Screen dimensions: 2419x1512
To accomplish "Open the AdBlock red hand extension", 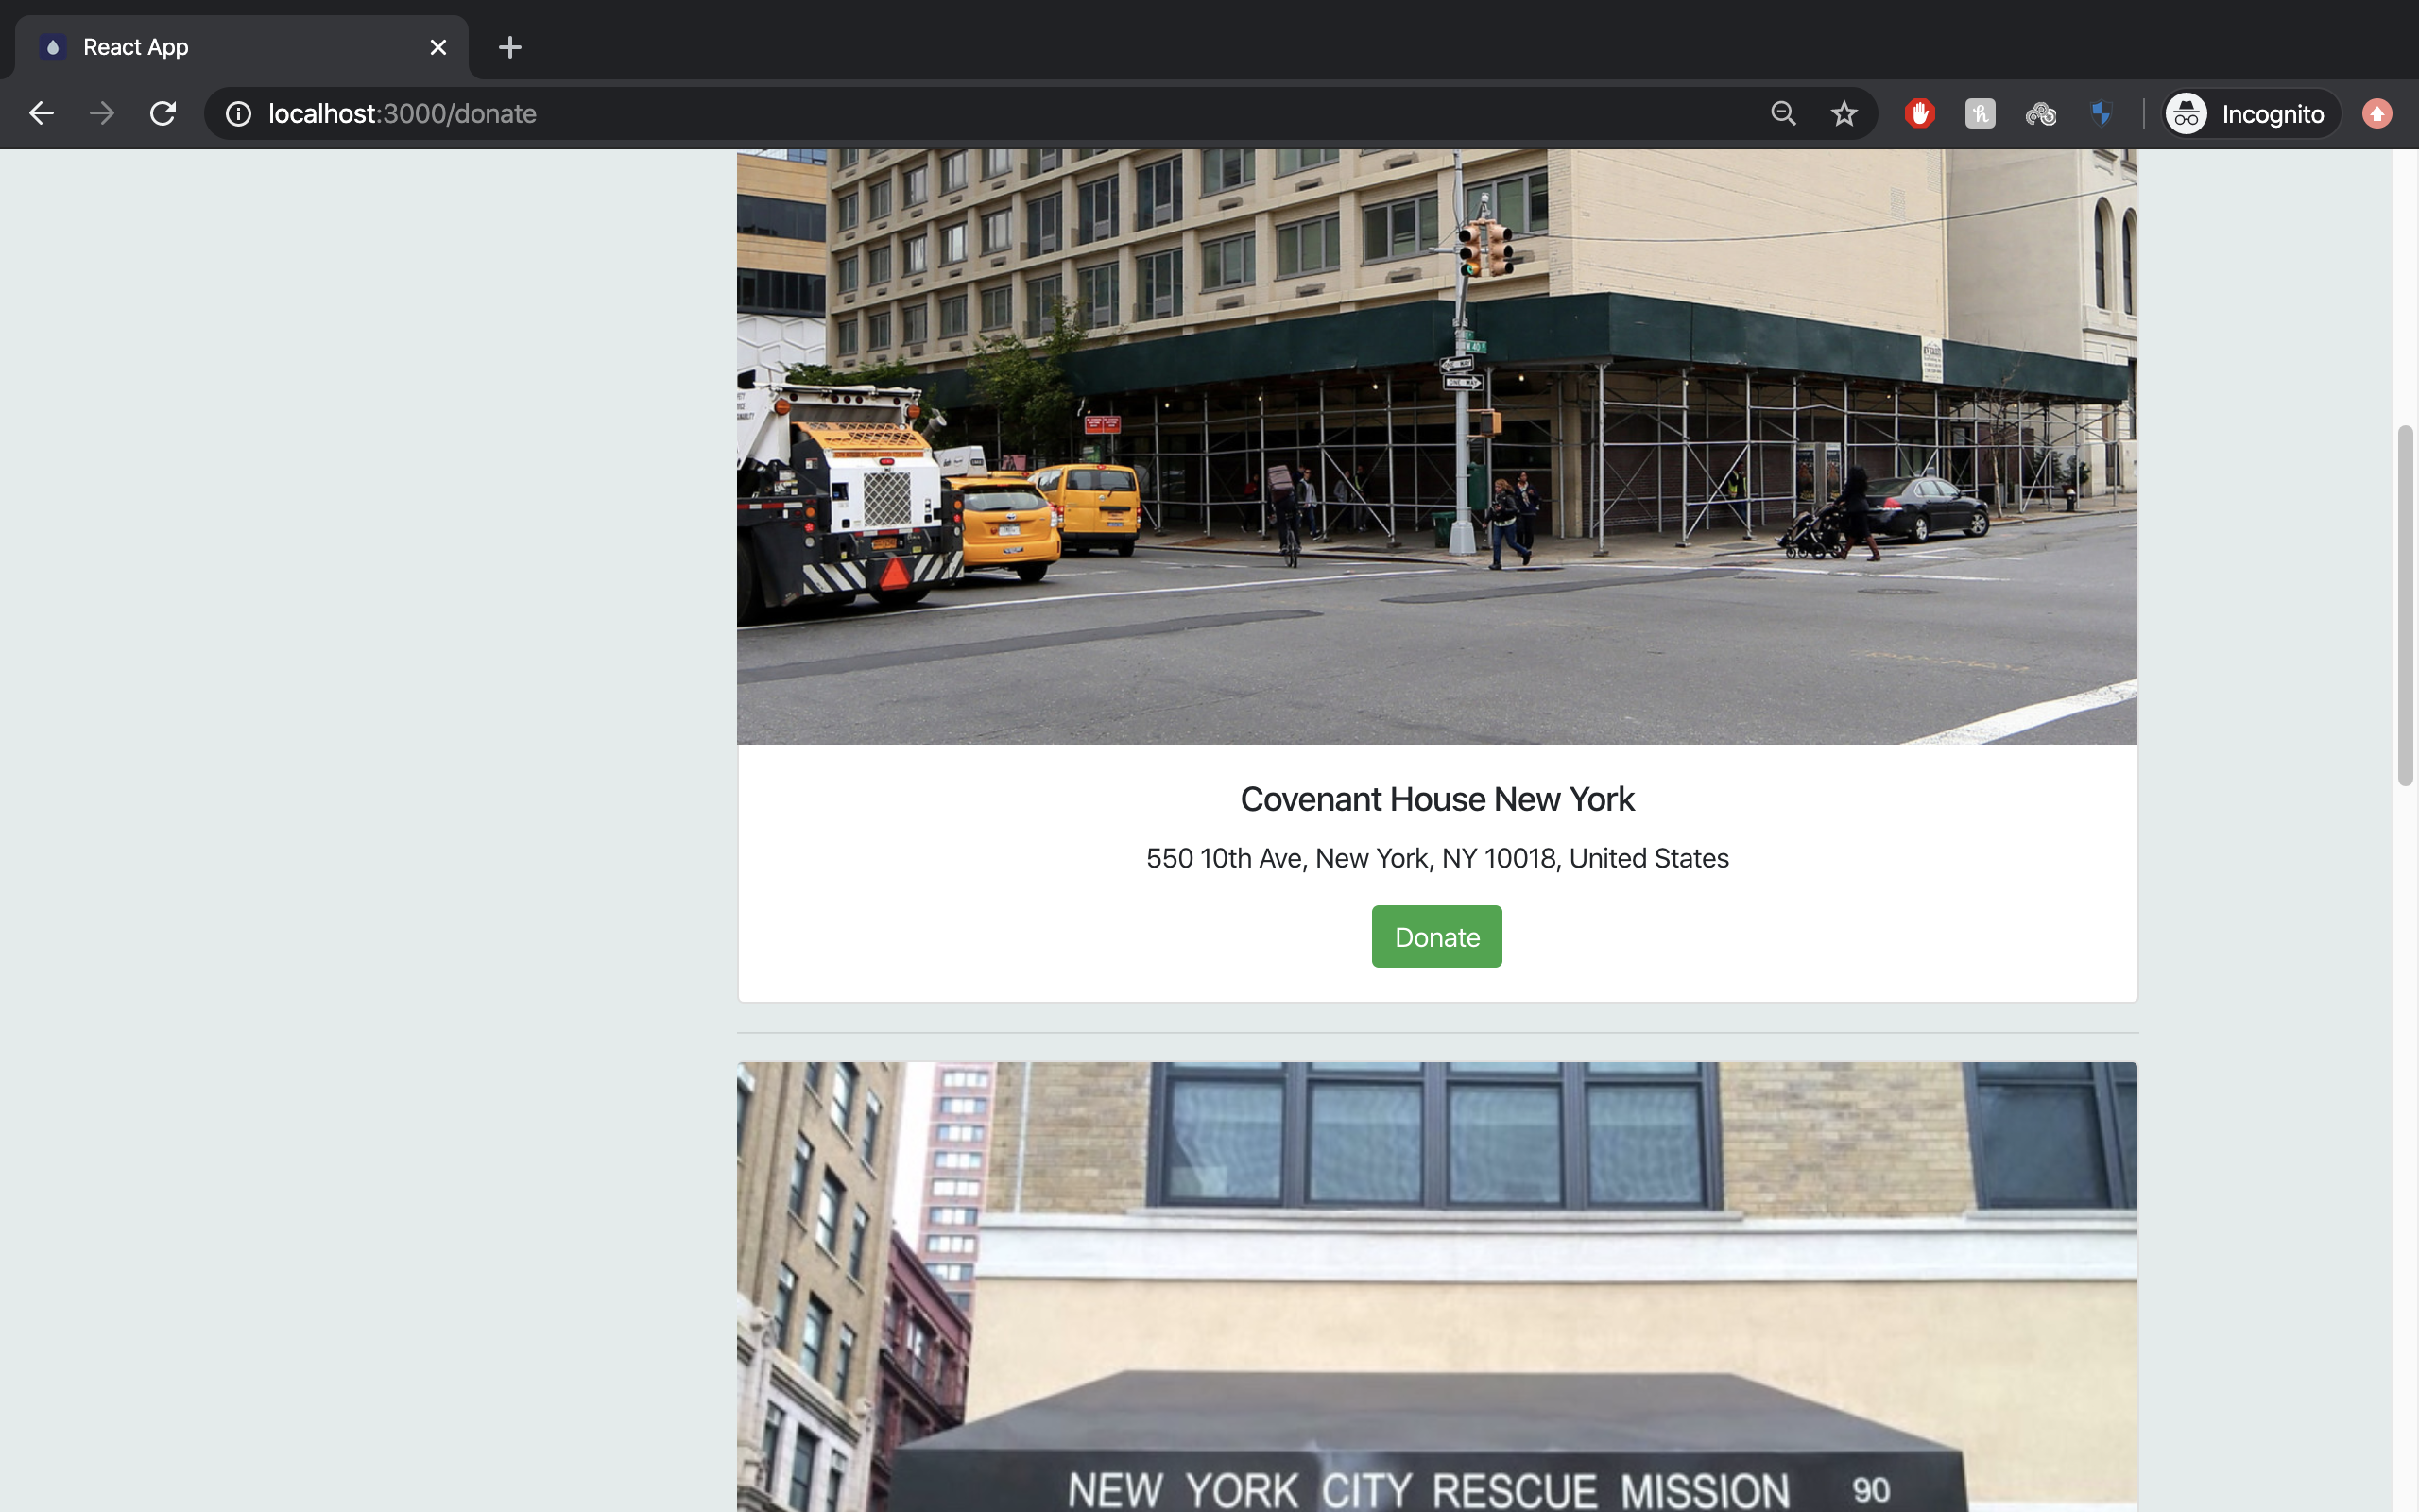I will click(x=1918, y=114).
